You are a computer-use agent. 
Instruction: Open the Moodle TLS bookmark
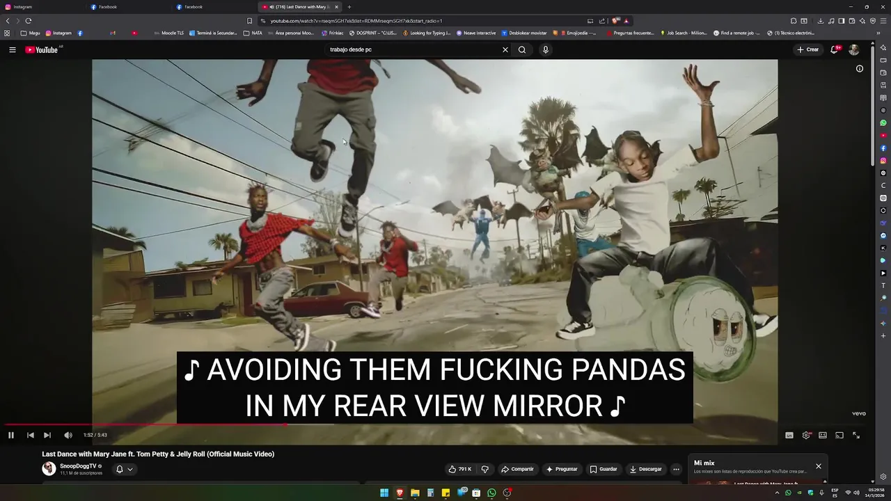(x=168, y=33)
